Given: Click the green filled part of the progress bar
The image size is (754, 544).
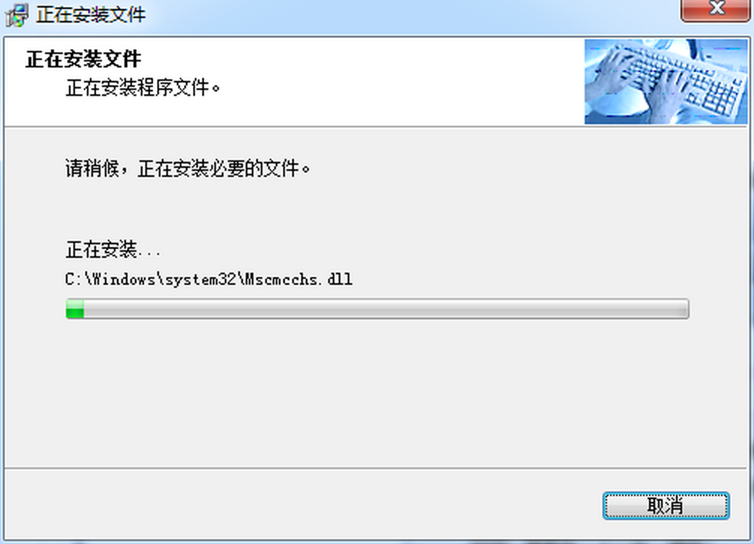Looking at the screenshot, I should (75, 308).
